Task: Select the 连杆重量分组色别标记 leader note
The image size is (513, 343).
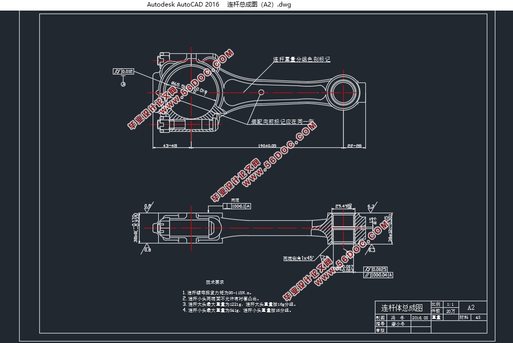Action: 301,59
